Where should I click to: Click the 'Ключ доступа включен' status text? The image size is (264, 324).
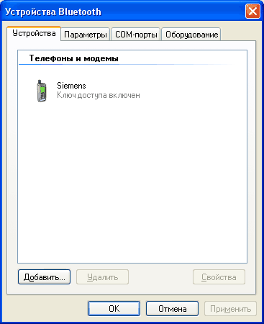tap(99, 95)
